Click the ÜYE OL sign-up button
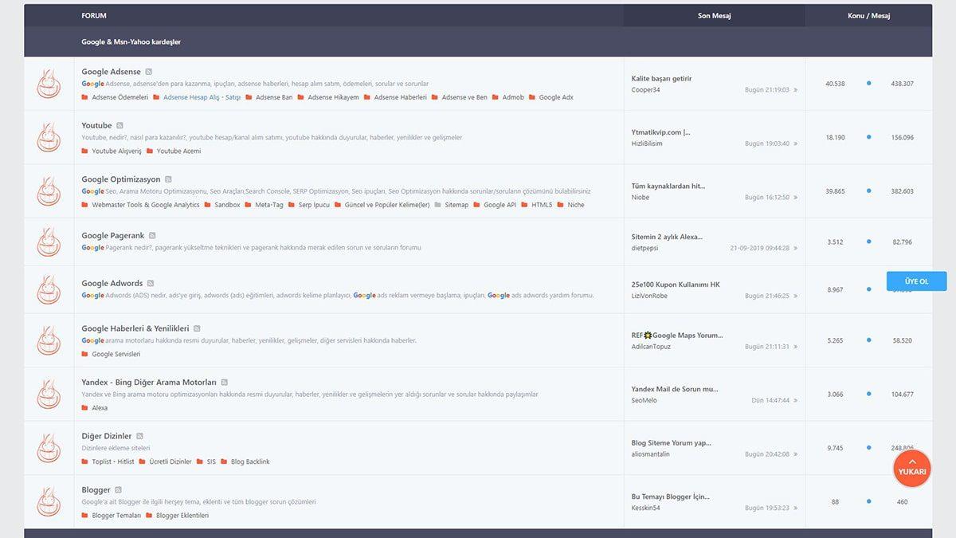The height and width of the screenshot is (538, 956). (916, 281)
